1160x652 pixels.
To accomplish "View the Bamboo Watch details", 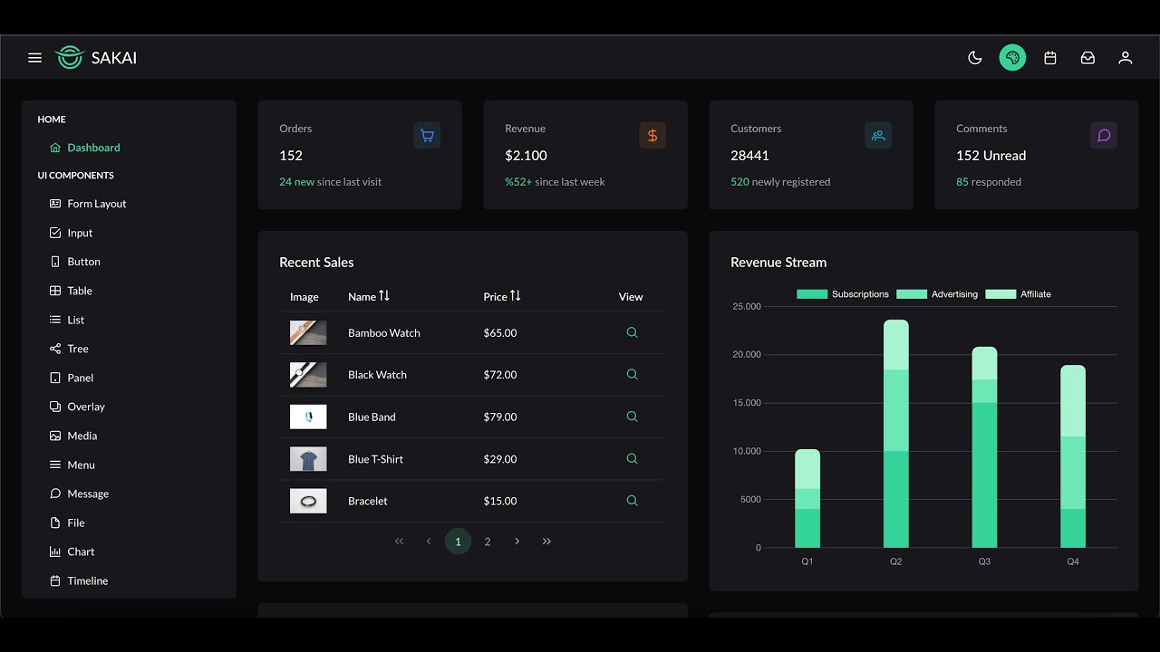I will click(632, 332).
